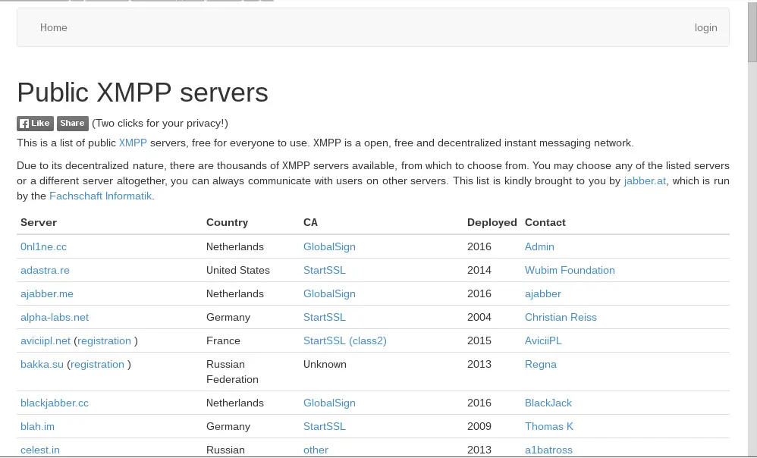The image size is (757, 458).
Task: Open registration link for bakka.su
Action: 98,365
